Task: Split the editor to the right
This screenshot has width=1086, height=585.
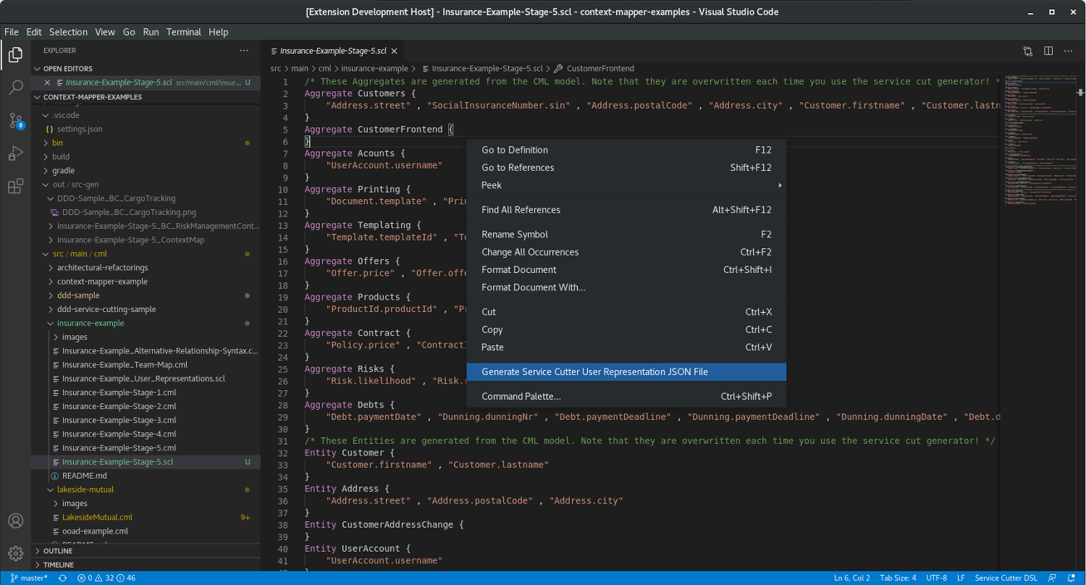Action: tap(1048, 51)
